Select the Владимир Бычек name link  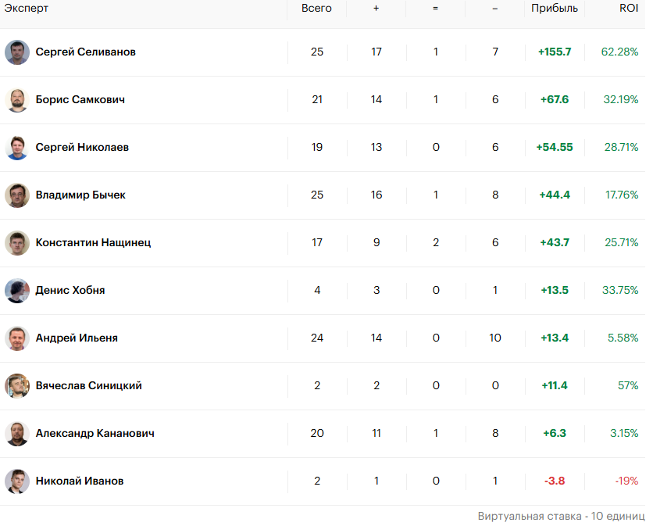coord(80,195)
